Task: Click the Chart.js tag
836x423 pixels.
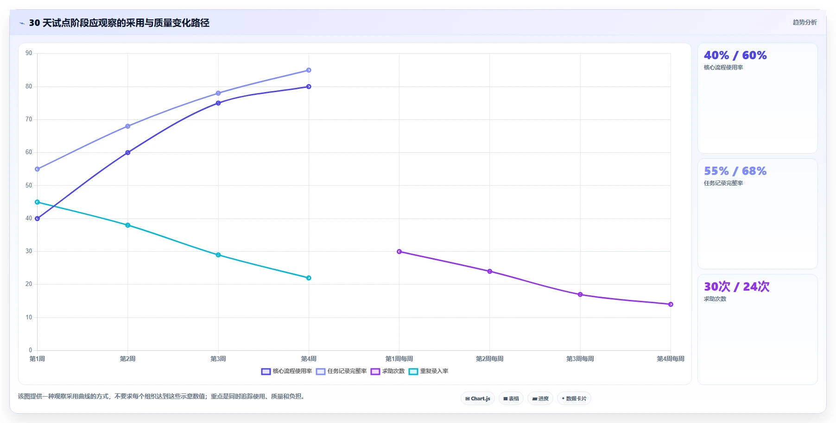Action: (x=478, y=398)
